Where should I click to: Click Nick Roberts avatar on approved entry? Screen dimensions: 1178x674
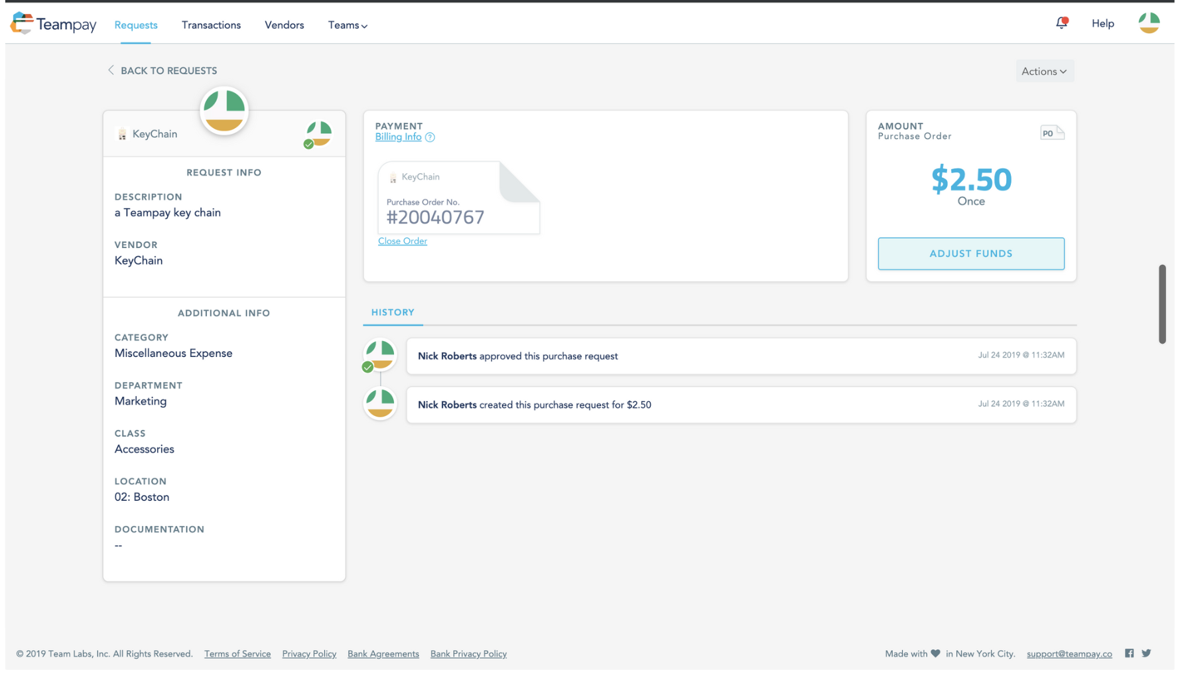pyautogui.click(x=380, y=356)
